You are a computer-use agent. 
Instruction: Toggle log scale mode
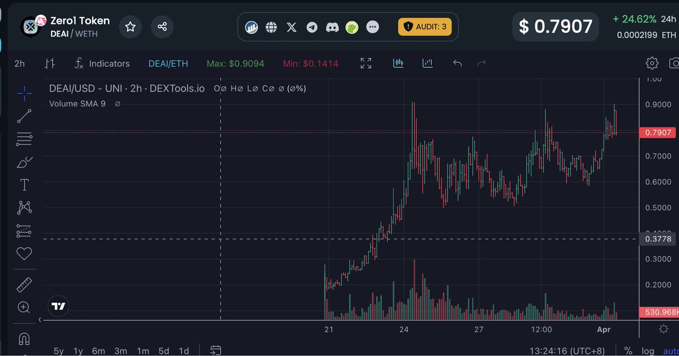(648, 350)
